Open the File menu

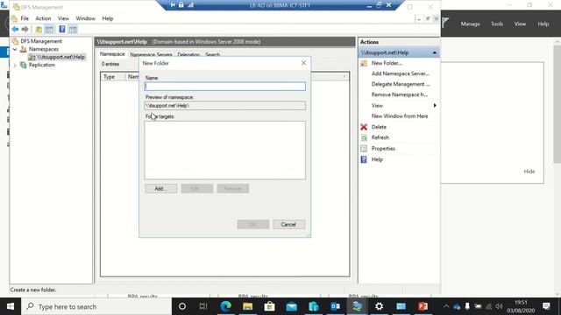click(25, 18)
